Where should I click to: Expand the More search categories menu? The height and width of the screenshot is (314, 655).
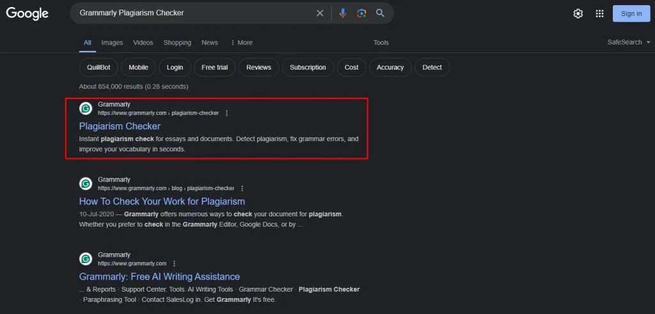[x=241, y=43]
